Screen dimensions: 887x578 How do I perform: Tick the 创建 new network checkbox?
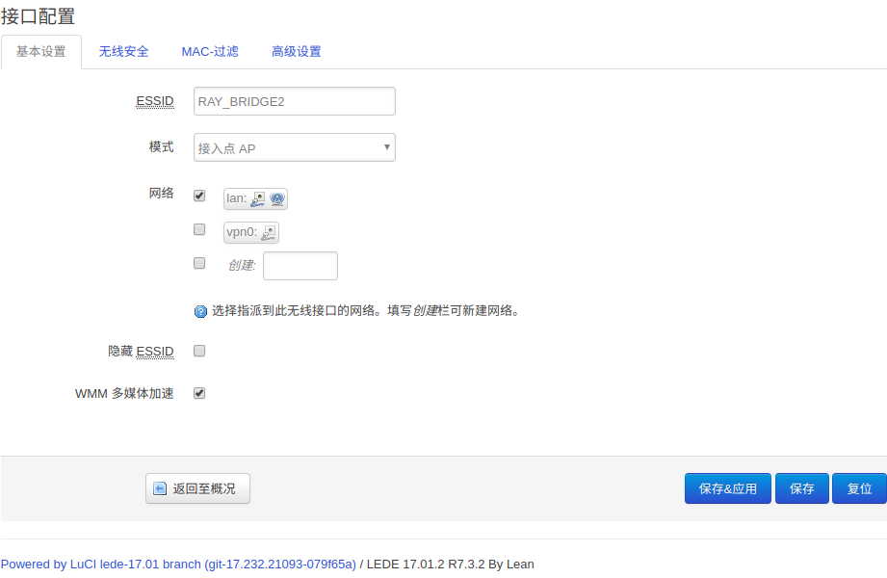point(199,262)
